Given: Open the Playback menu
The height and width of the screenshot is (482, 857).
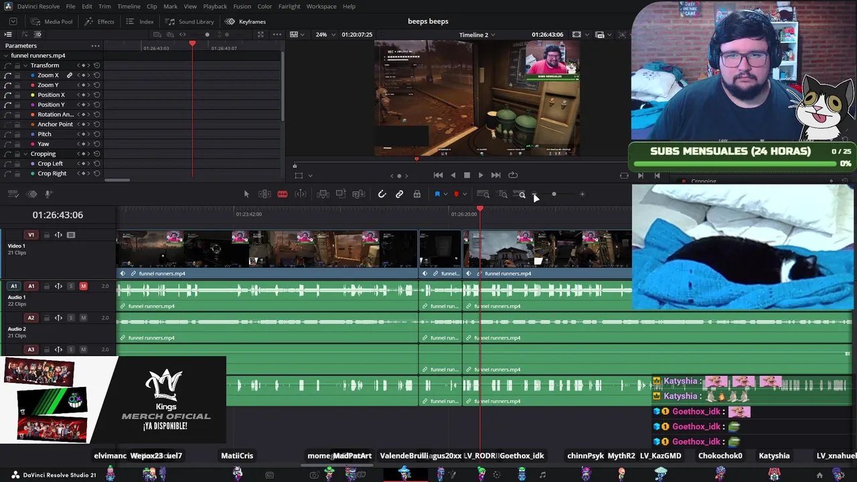Looking at the screenshot, I should [215, 7].
